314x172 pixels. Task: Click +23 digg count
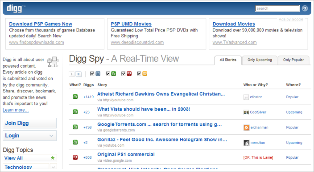pyautogui.click(x=87, y=112)
